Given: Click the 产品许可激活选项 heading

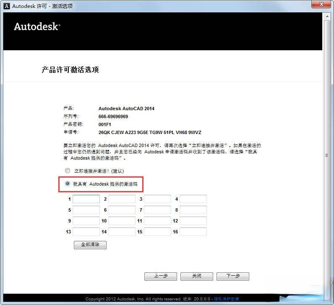Looking at the screenshot, I should coord(70,70).
